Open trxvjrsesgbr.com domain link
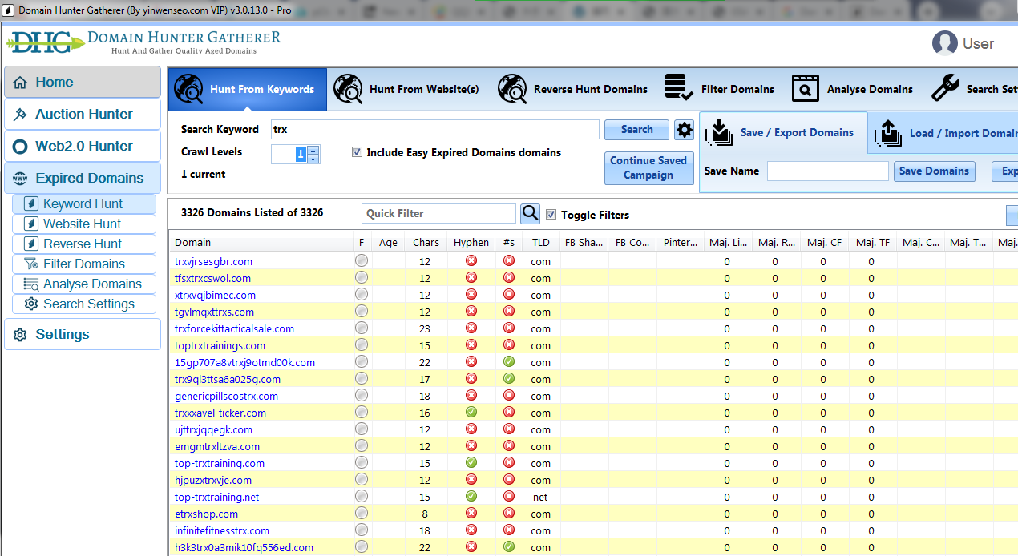Image resolution: width=1018 pixels, height=556 pixels. [213, 261]
